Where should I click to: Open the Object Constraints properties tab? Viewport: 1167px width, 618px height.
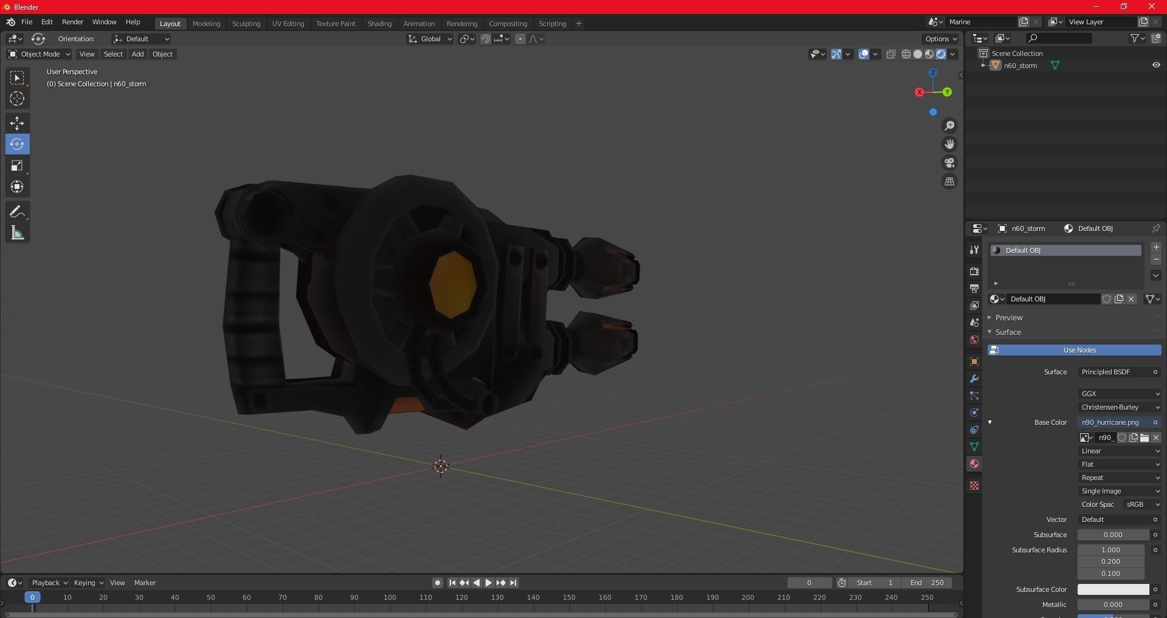click(x=974, y=430)
